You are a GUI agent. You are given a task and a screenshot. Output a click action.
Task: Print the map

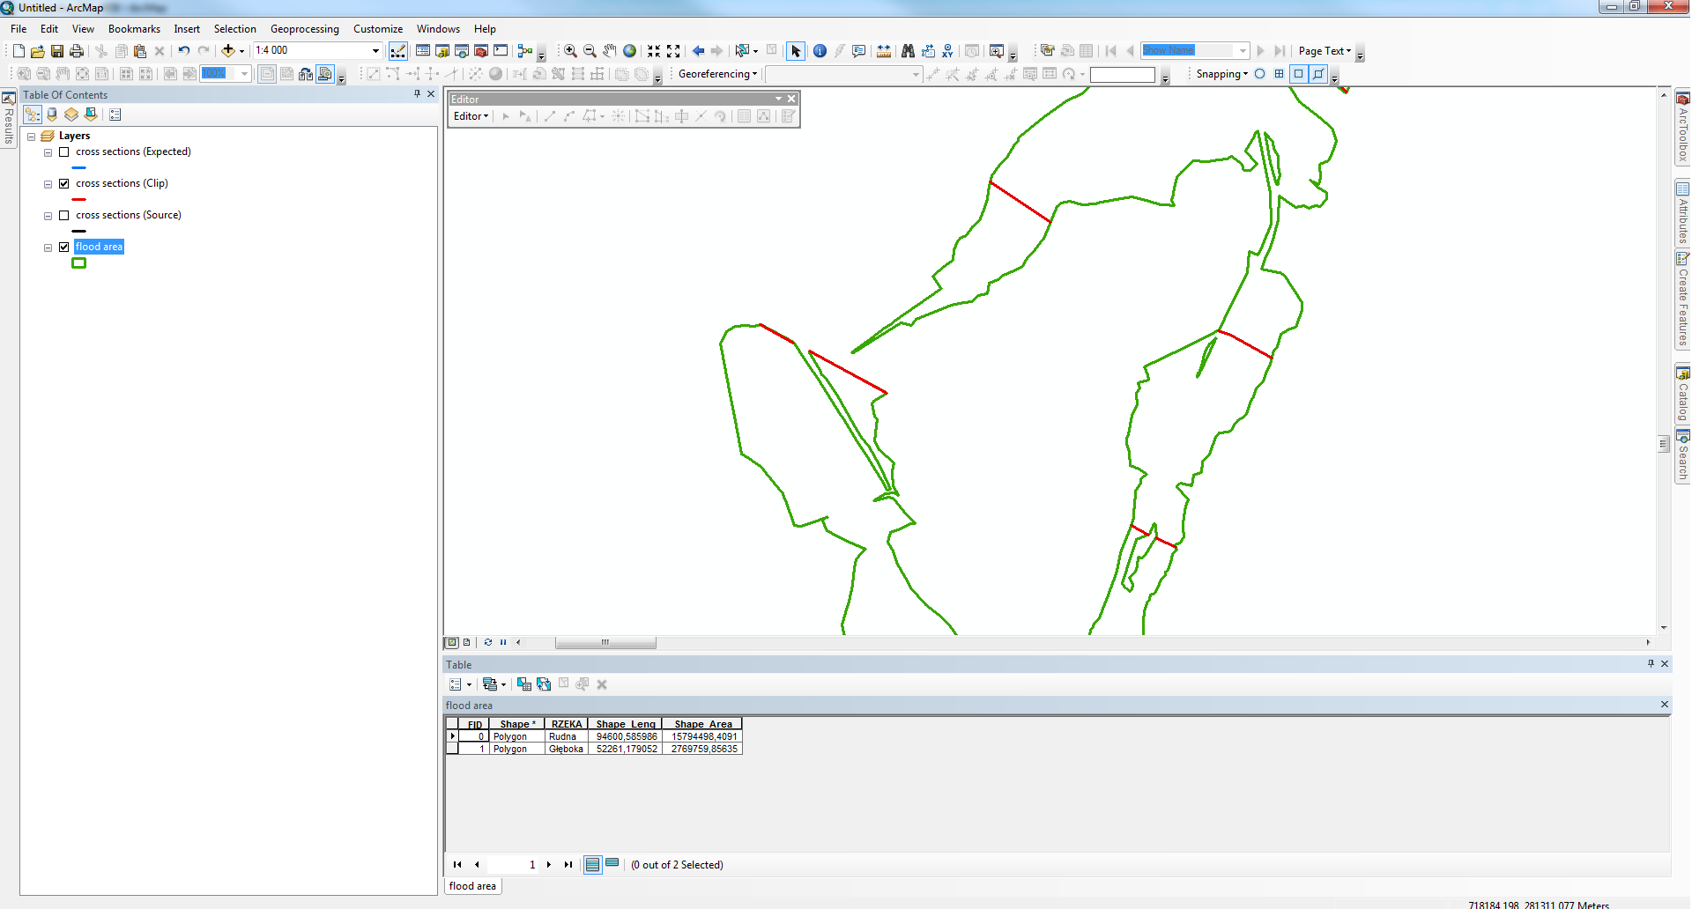(x=77, y=51)
